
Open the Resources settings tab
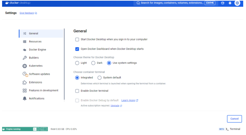(41, 41)
